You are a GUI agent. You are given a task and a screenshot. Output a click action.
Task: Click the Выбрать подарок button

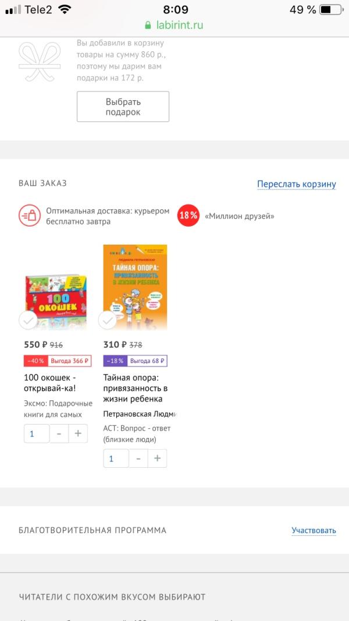tap(123, 107)
